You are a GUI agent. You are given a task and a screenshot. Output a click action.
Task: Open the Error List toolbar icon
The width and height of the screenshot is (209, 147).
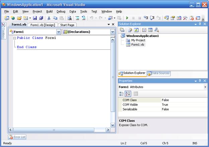192,18
